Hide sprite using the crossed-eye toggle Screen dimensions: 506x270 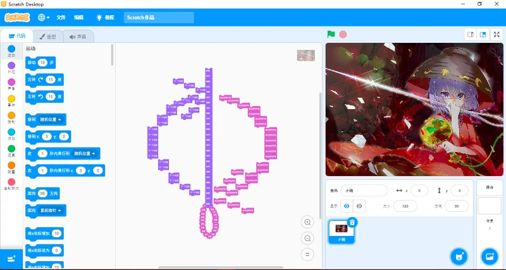click(359, 206)
